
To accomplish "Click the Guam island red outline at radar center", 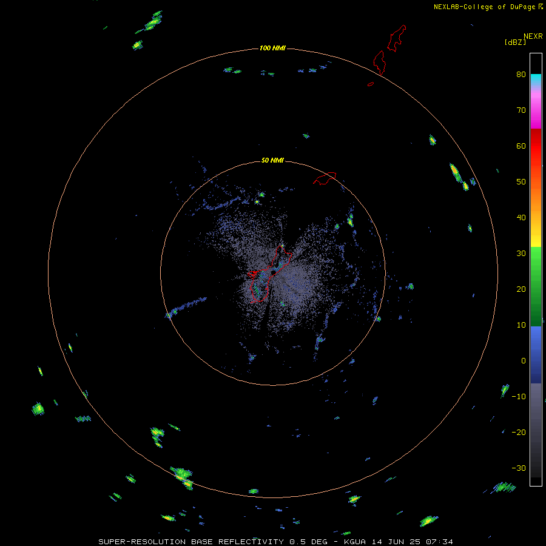I will click(269, 274).
